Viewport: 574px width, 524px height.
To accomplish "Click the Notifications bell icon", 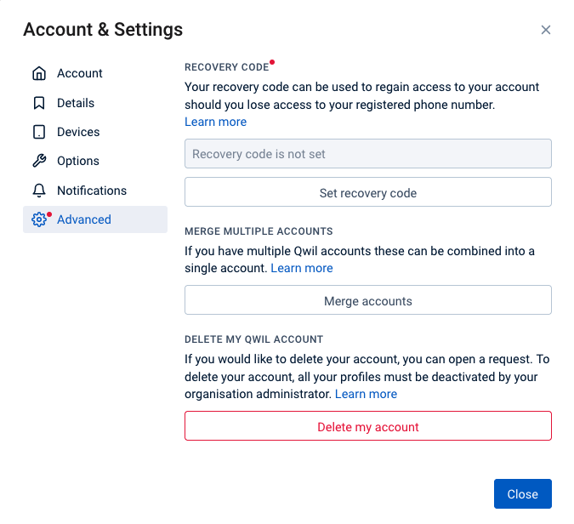I will point(39,191).
